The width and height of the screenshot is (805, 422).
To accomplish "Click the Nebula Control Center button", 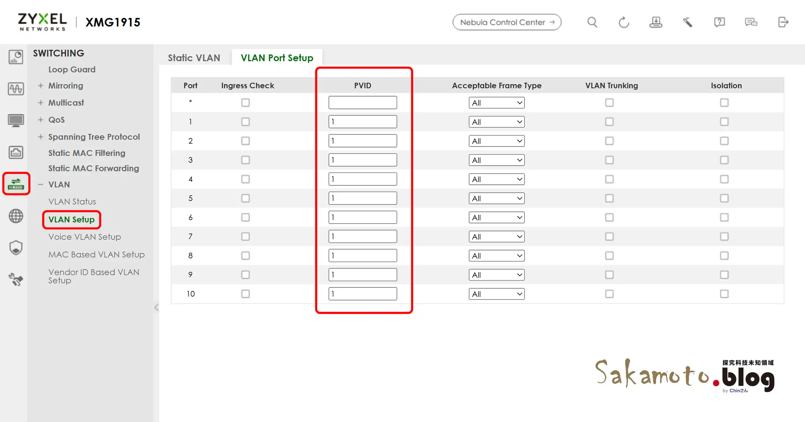I will pyautogui.click(x=507, y=22).
